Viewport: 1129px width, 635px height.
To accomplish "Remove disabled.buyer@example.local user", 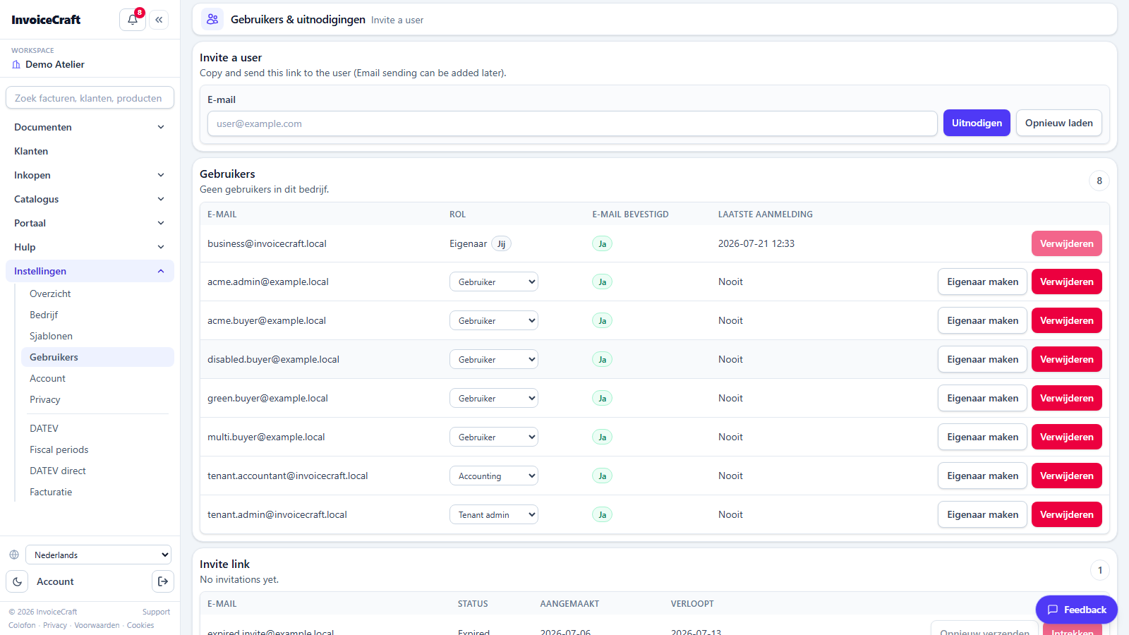I will pos(1066,359).
